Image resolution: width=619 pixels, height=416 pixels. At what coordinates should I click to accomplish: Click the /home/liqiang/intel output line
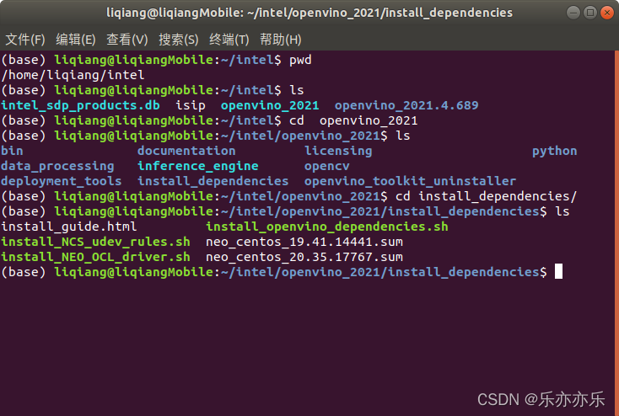pos(73,75)
